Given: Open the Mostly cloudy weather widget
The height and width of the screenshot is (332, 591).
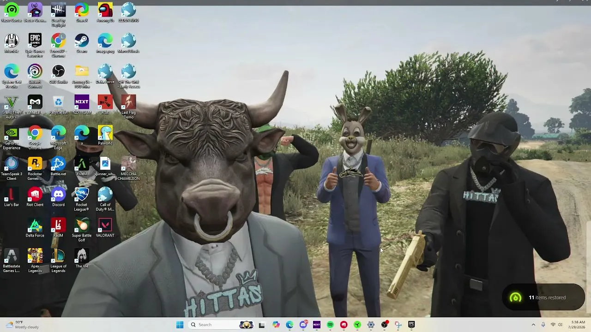Looking at the screenshot, I should pos(22,325).
